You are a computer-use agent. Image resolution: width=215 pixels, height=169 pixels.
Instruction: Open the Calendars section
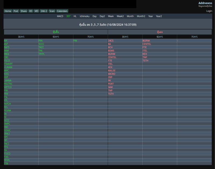(62, 11)
